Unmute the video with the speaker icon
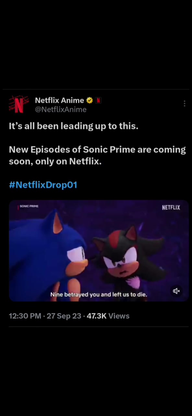 pyautogui.click(x=176, y=291)
